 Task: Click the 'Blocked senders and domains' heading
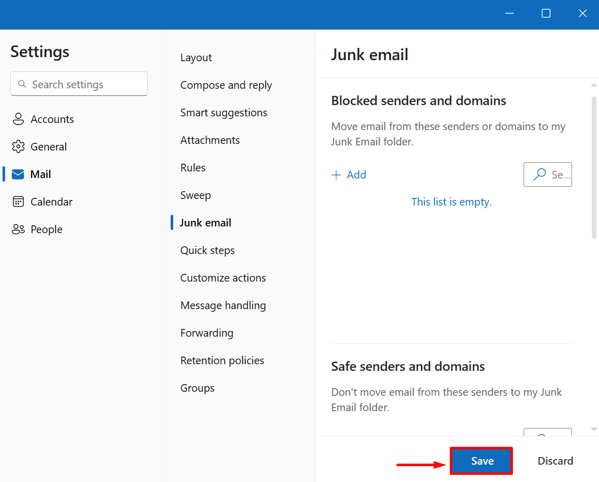point(418,100)
